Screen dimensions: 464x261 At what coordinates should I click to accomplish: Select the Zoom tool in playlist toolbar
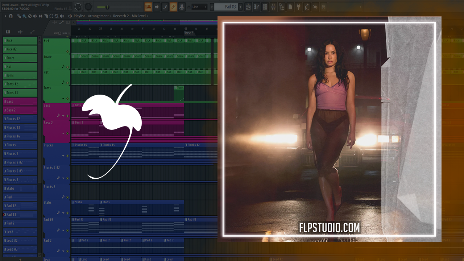[56, 16]
